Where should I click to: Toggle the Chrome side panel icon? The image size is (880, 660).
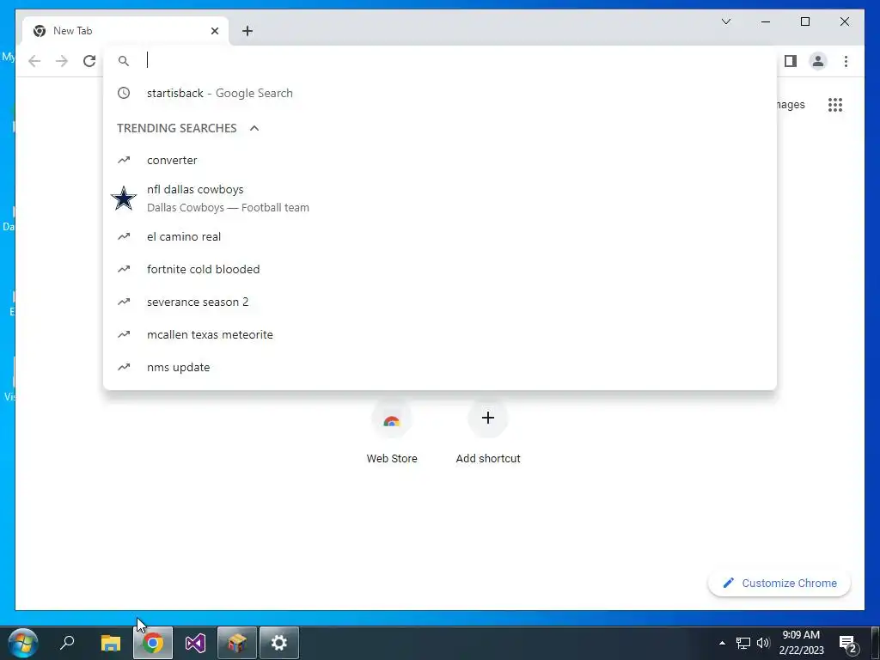coord(791,61)
